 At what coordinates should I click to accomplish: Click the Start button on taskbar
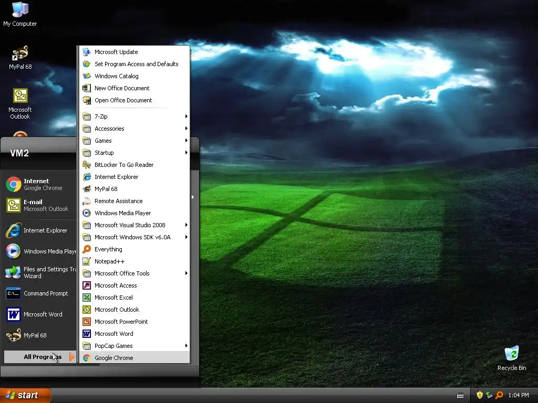pos(25,395)
